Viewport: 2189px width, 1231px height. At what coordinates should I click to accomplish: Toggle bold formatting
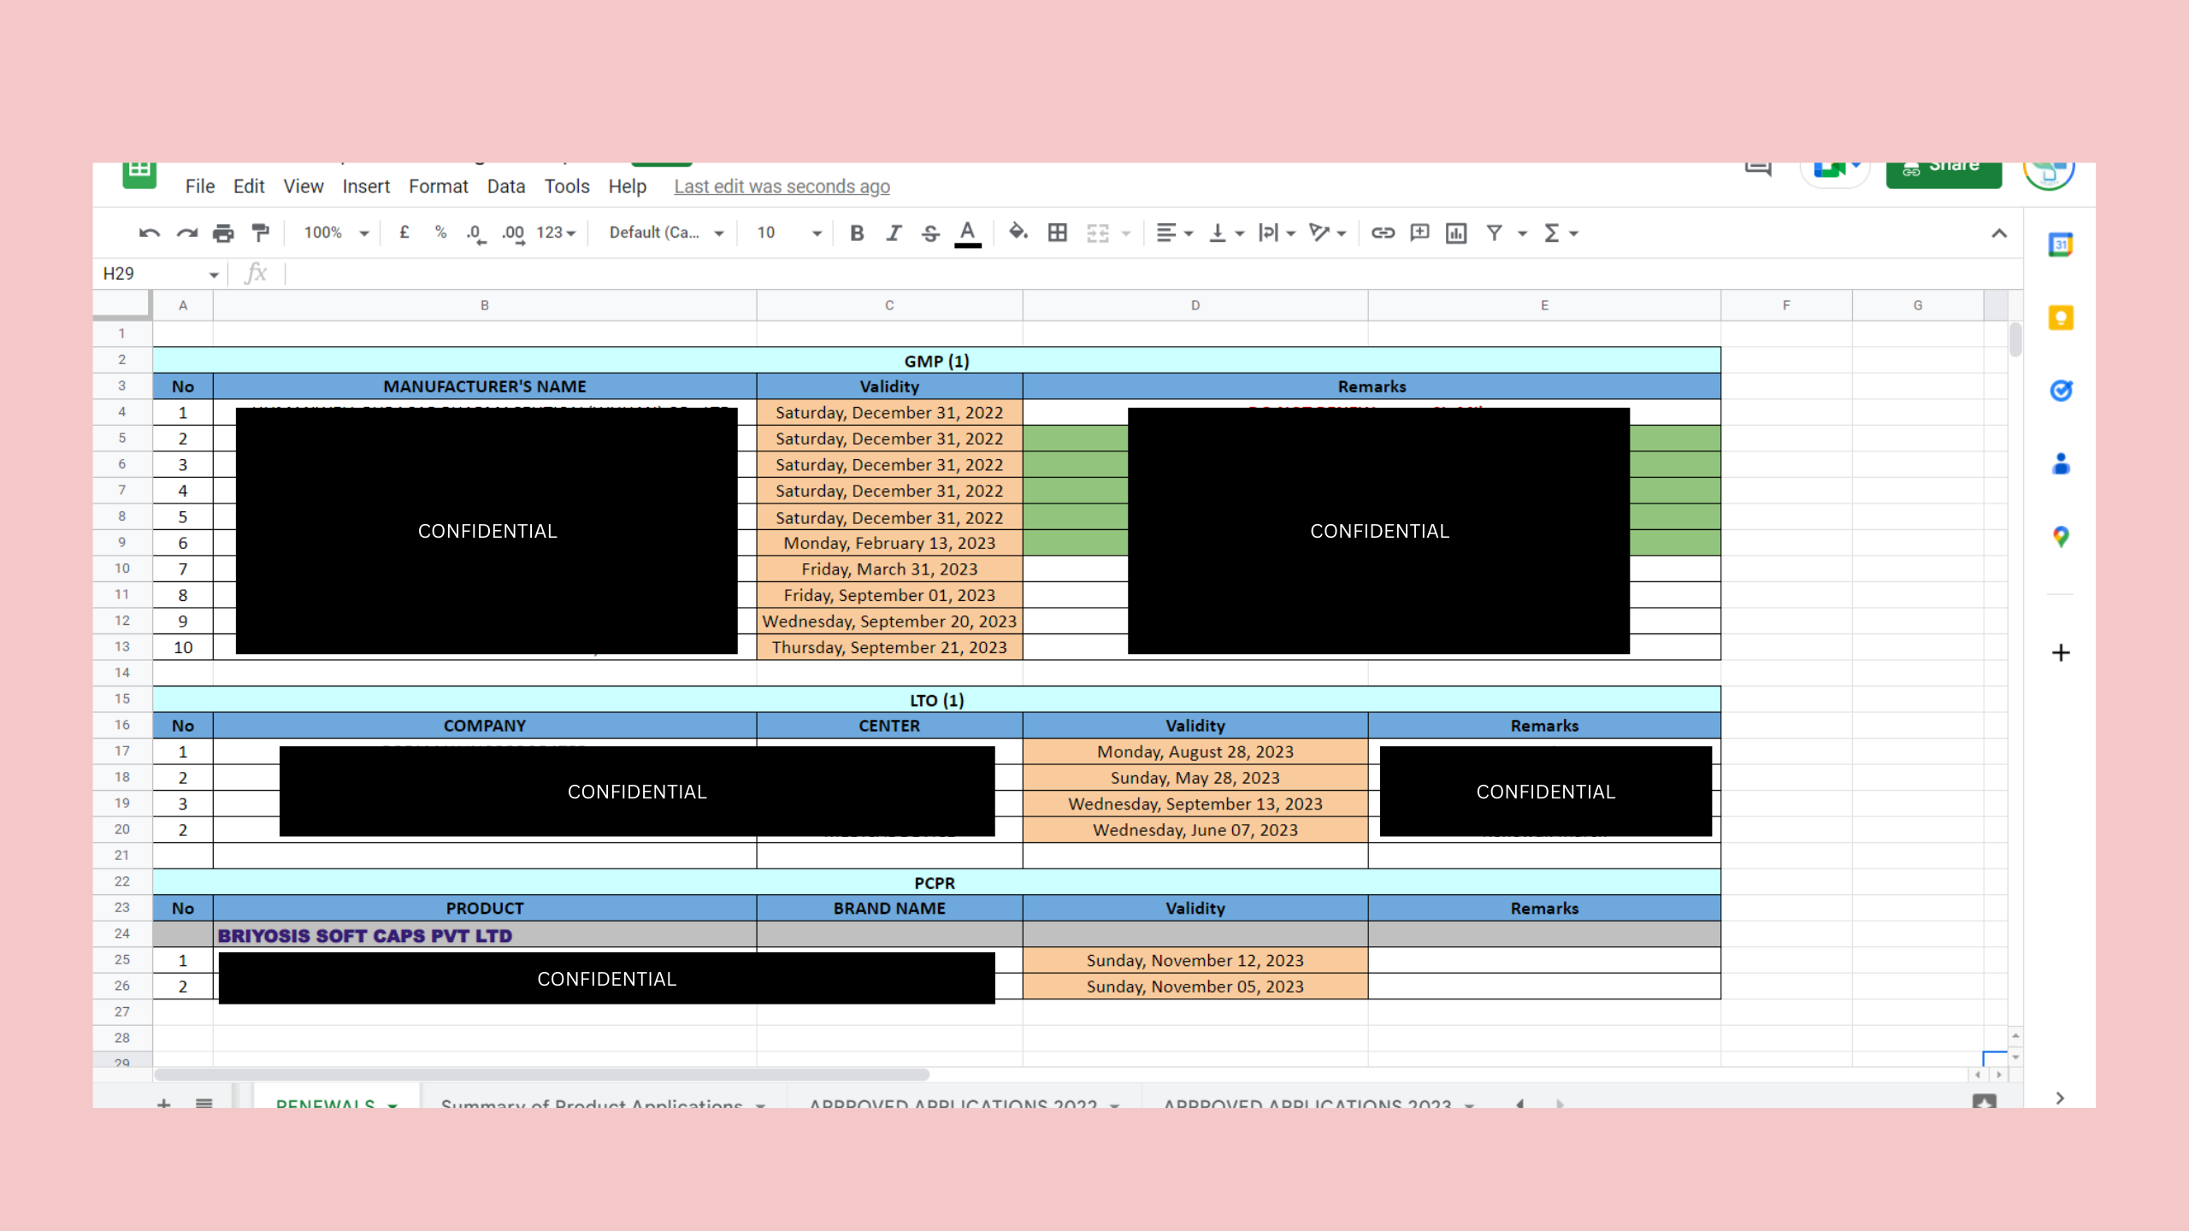click(857, 233)
